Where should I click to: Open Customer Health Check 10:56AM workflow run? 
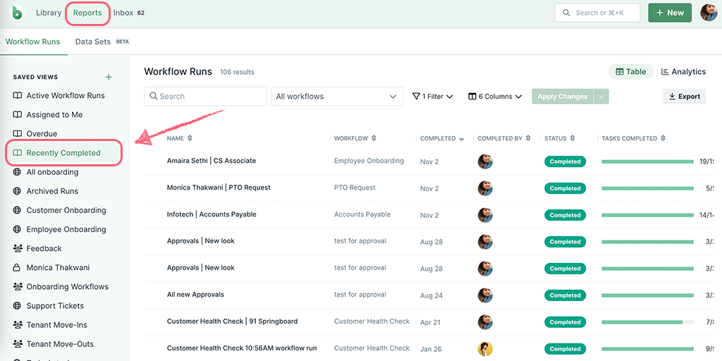point(242,348)
